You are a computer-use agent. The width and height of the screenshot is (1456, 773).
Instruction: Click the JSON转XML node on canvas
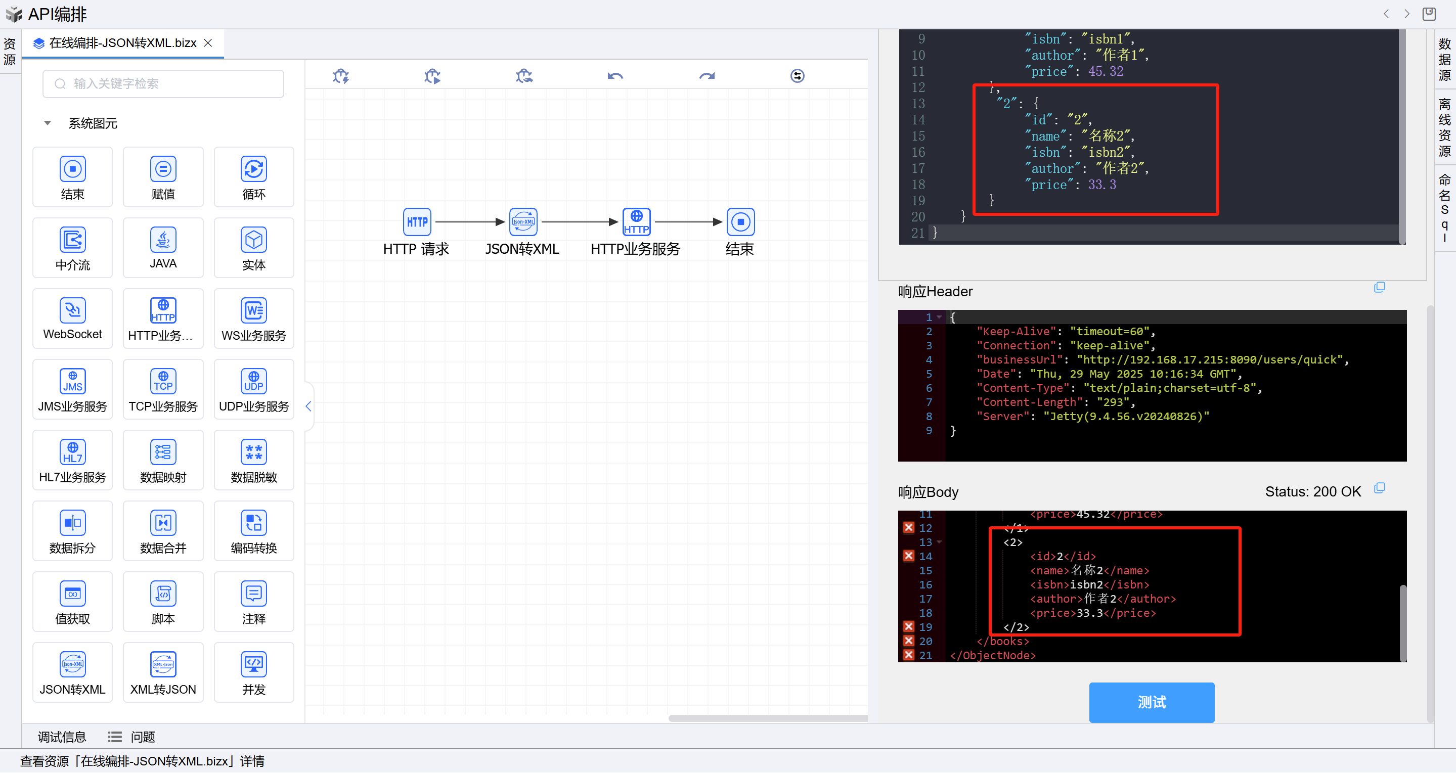coord(523,222)
